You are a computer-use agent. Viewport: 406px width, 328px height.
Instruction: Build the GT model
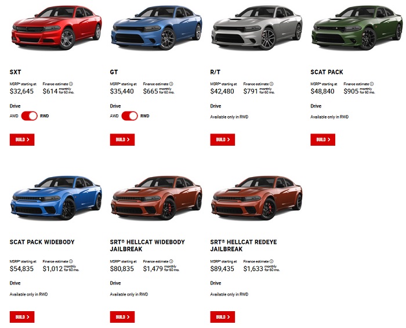(x=122, y=140)
